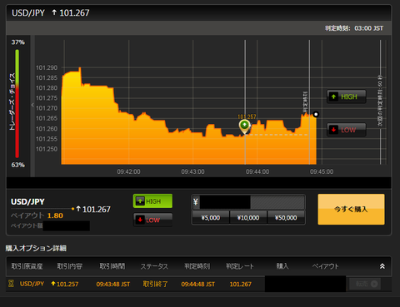
Task: Click the 購入オプション詳細 section heading
Action: (36, 248)
